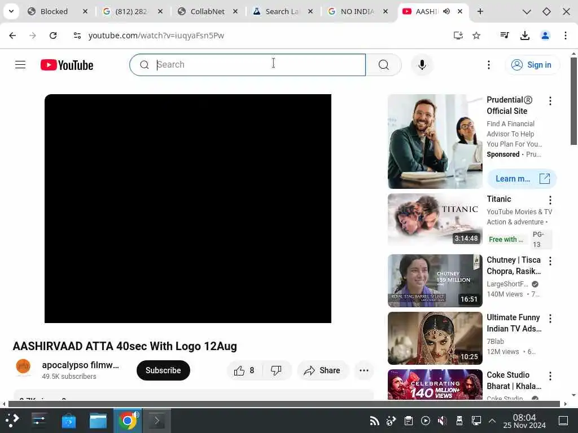Close the CollabNet tab

pos(235,11)
